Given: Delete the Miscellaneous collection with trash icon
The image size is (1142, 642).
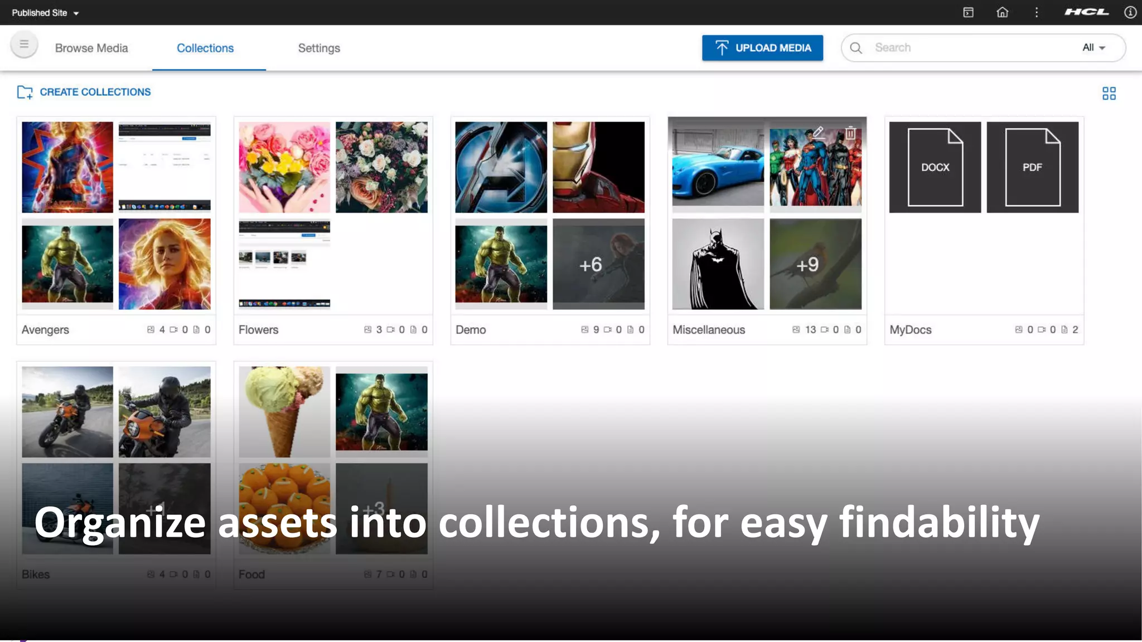Looking at the screenshot, I should click(850, 133).
